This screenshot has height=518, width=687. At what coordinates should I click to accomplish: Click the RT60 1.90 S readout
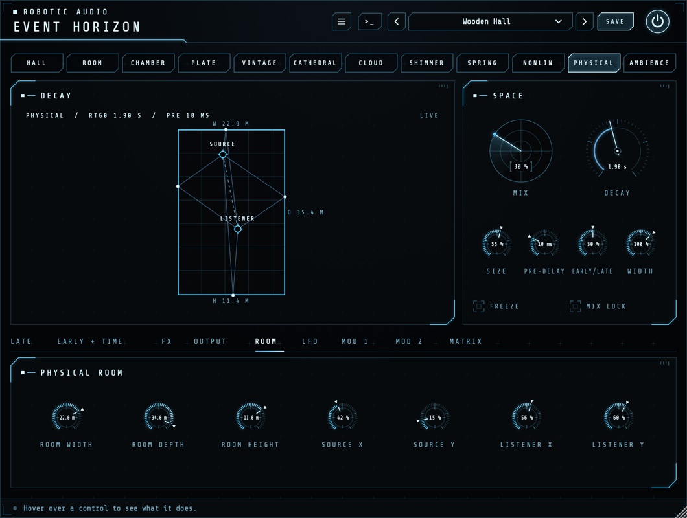click(x=115, y=116)
